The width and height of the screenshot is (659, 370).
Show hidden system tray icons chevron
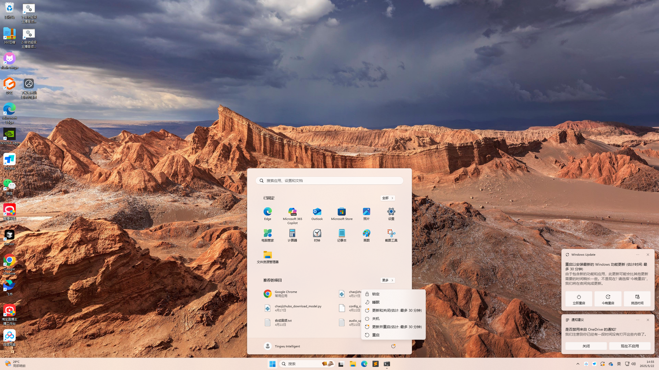(x=578, y=364)
